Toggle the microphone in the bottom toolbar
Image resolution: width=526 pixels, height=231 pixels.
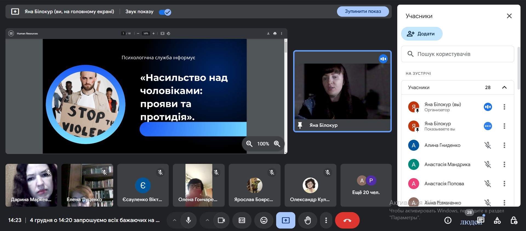tap(188, 220)
